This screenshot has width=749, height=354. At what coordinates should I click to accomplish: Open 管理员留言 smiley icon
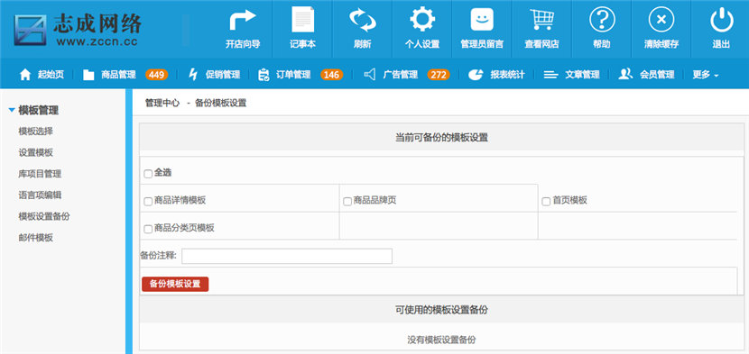482,20
